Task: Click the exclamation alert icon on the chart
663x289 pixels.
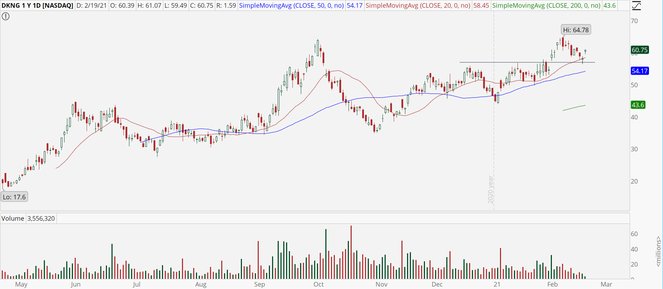Action: [x=6, y=16]
